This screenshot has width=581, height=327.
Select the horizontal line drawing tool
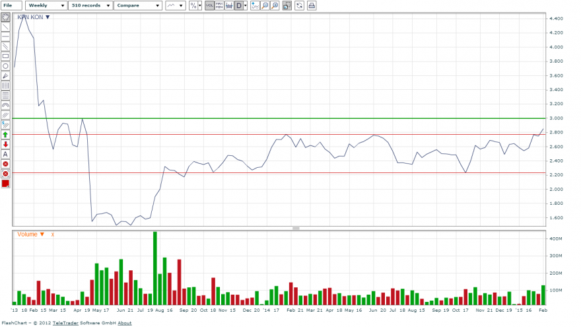coord(5,37)
